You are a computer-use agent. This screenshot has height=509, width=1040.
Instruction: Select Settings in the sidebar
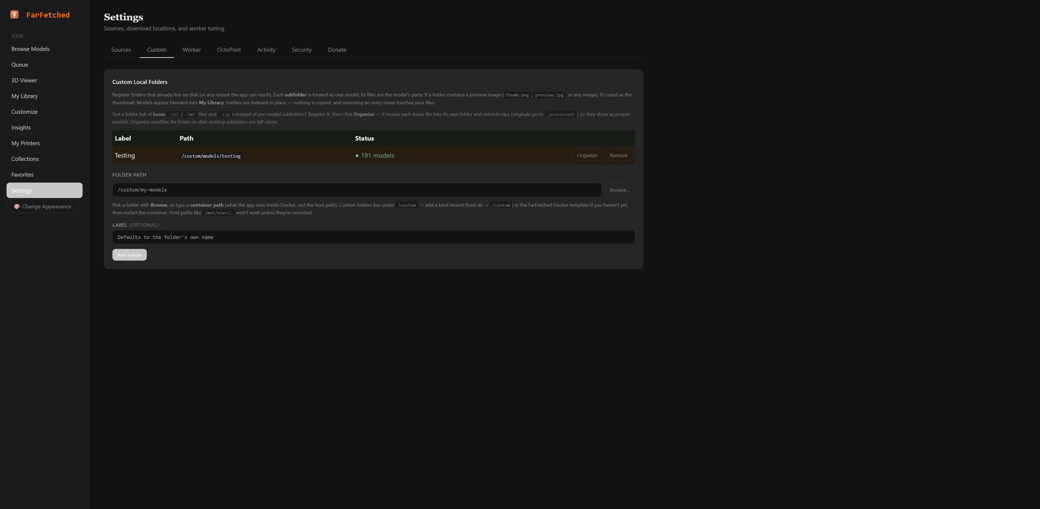click(x=44, y=190)
